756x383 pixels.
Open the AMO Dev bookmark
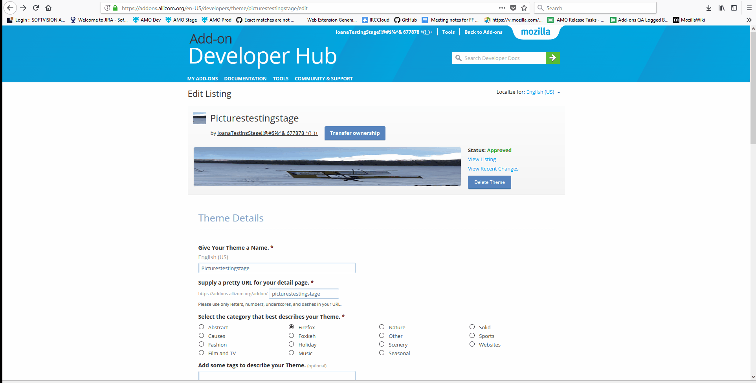coord(146,20)
